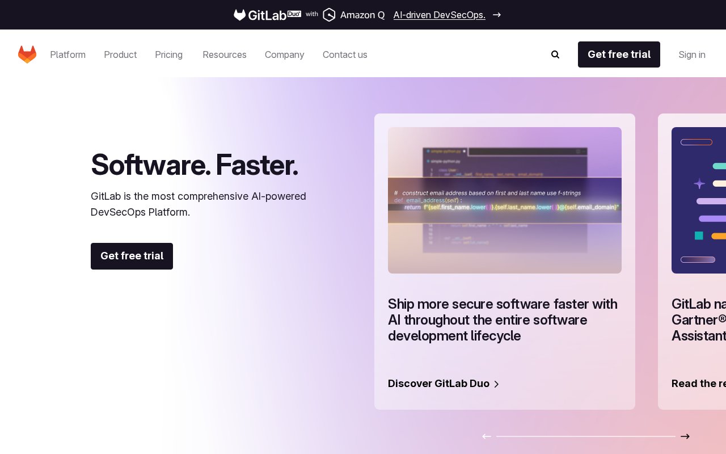Viewport: 726px width, 454px height.
Task: Open the Resources menu
Action: click(225, 54)
